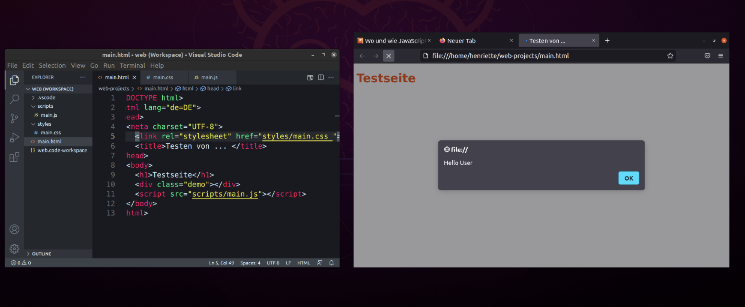Open Firefox application hamburger menu
The height and width of the screenshot is (307, 745).
720,56
